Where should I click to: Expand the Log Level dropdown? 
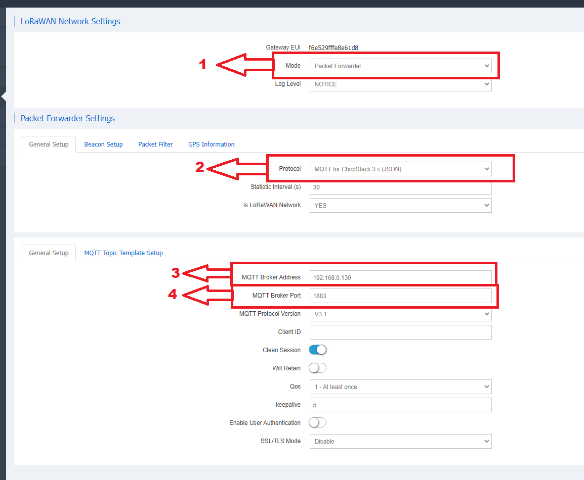(x=400, y=84)
